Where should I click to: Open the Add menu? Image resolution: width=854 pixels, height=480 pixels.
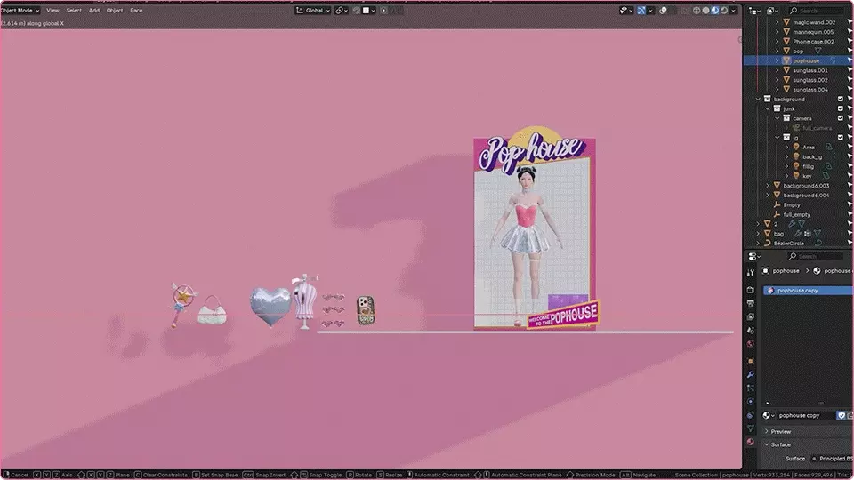coord(94,11)
